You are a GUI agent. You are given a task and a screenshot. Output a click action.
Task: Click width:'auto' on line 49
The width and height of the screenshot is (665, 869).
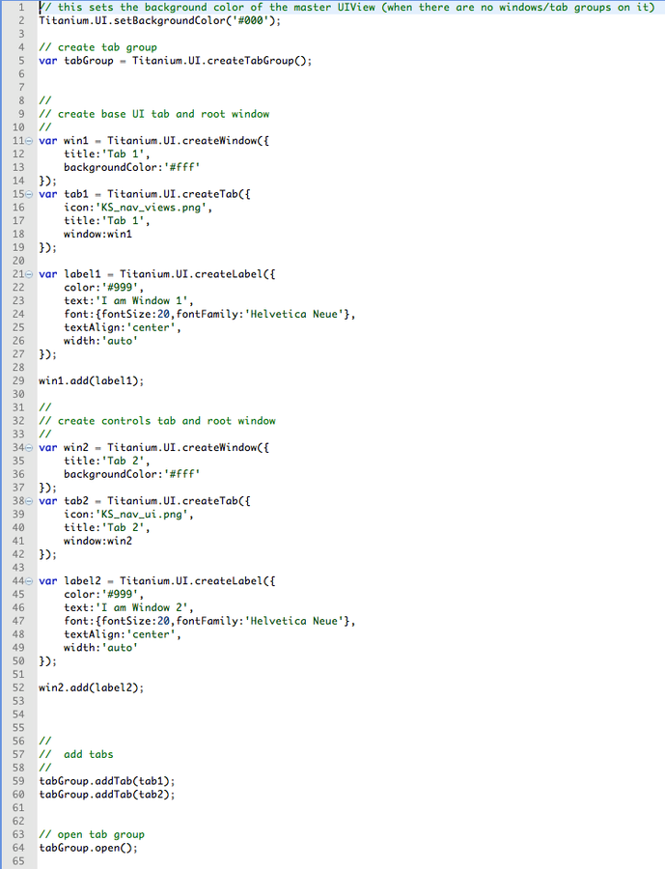[x=100, y=648]
